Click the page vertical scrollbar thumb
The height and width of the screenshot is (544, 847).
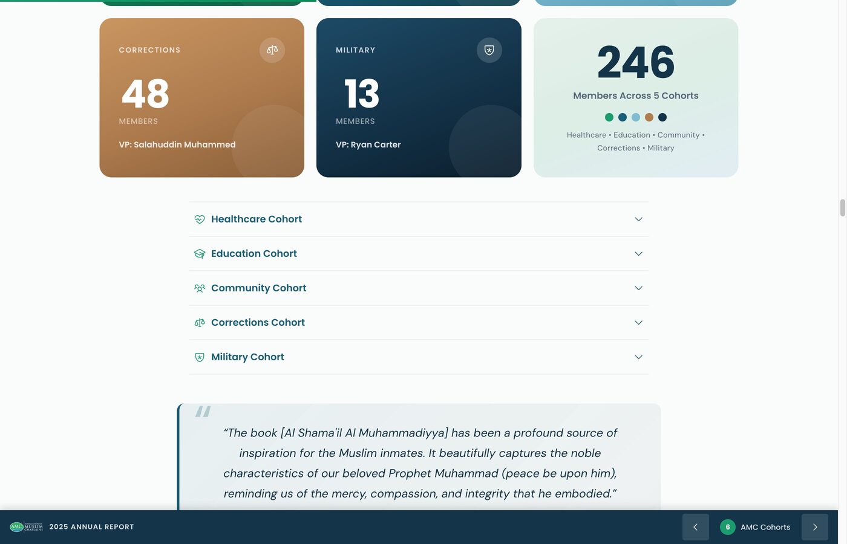842,207
